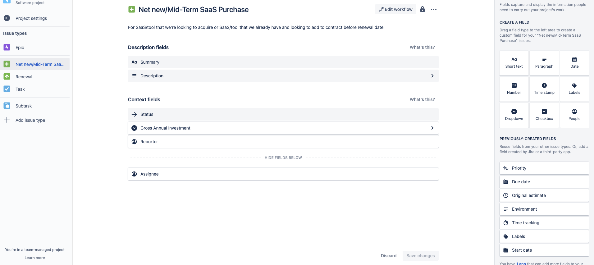This screenshot has width=594, height=265.
Task: Click the lock icon beside Edit workflow
Action: coord(423,9)
